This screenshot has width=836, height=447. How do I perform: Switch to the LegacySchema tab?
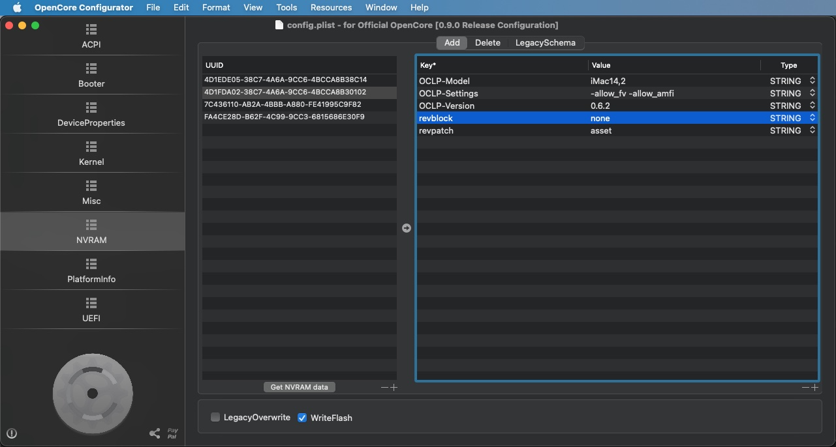tap(546, 42)
